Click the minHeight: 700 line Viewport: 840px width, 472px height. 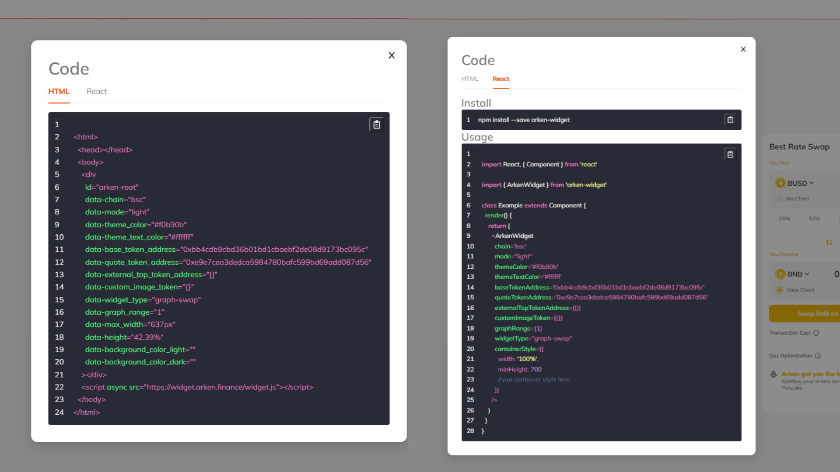click(519, 369)
